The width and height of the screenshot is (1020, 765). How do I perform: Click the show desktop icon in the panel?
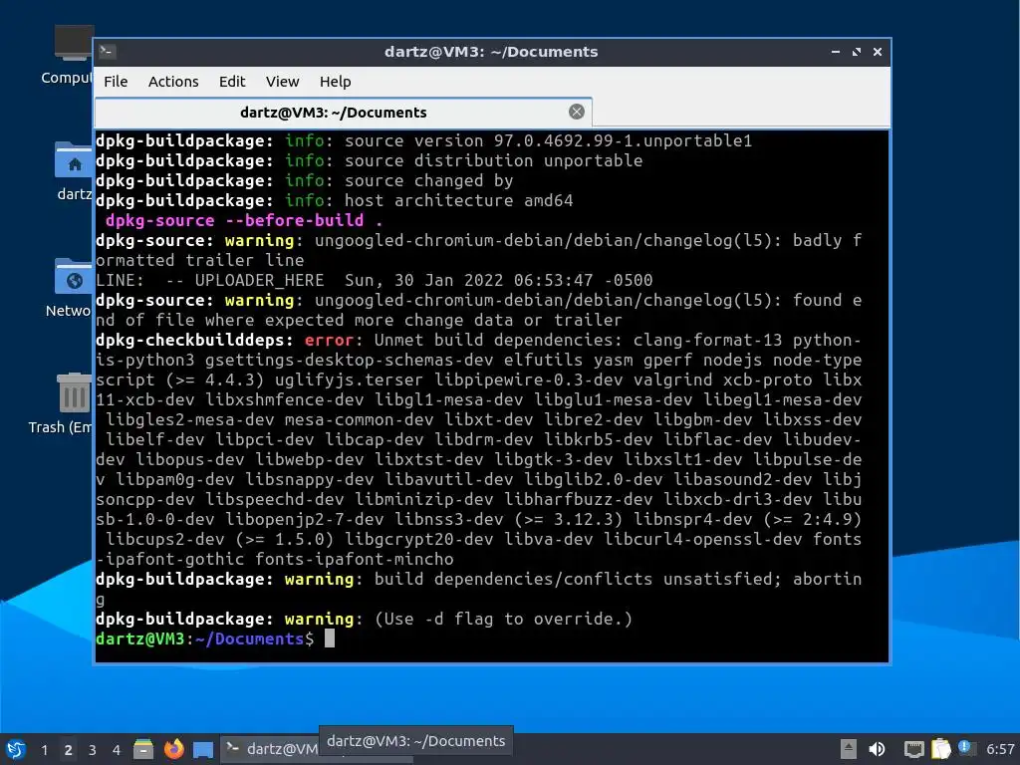click(203, 750)
